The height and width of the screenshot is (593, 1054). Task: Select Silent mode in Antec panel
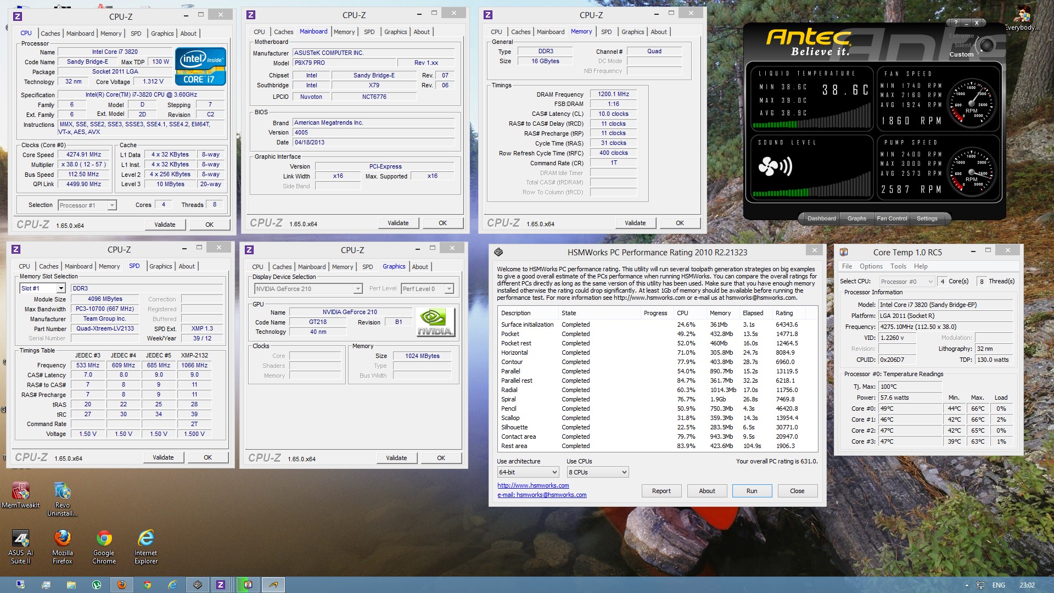962,45
